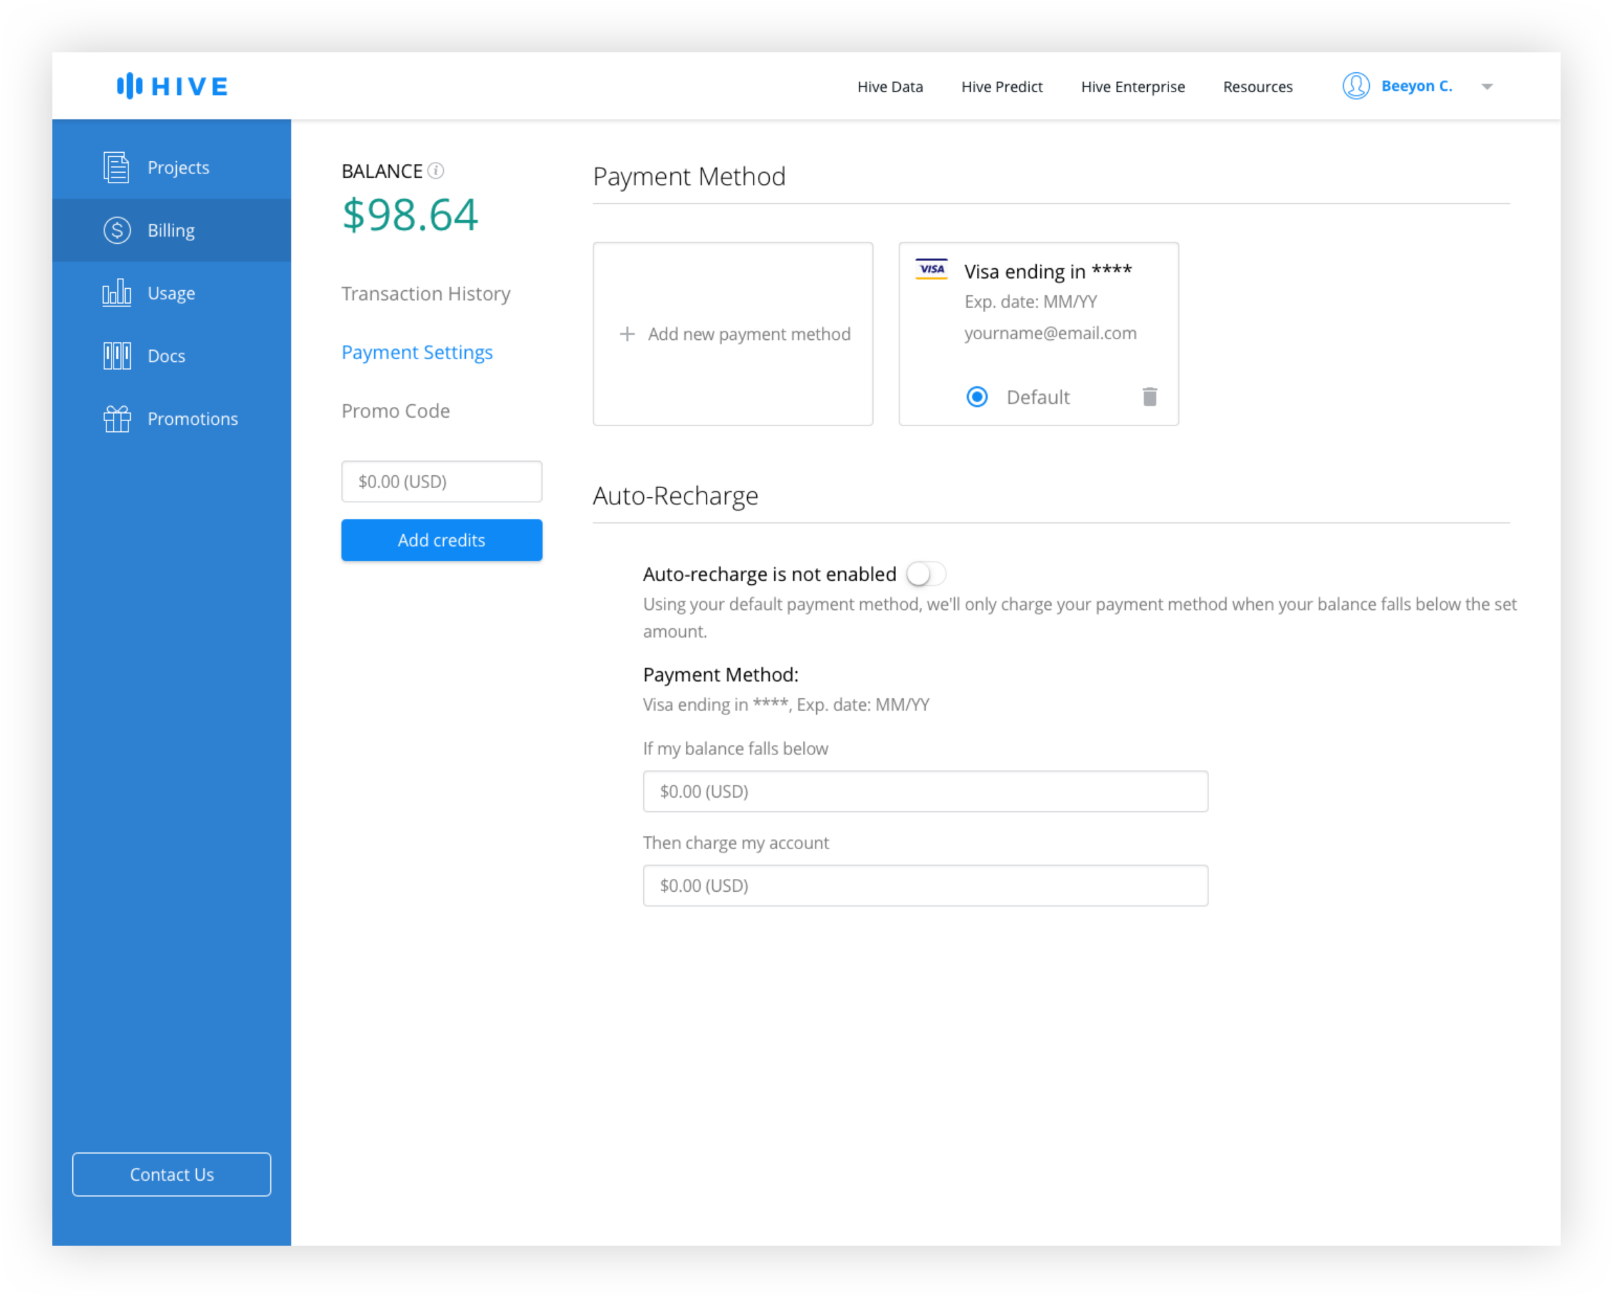
Task: Click the Contact Us button
Action: point(172,1174)
